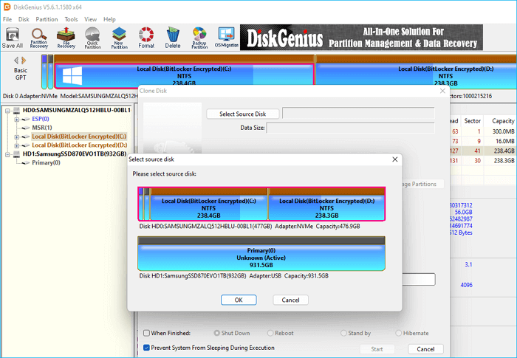
Task: Open the Help menu
Action: click(109, 19)
